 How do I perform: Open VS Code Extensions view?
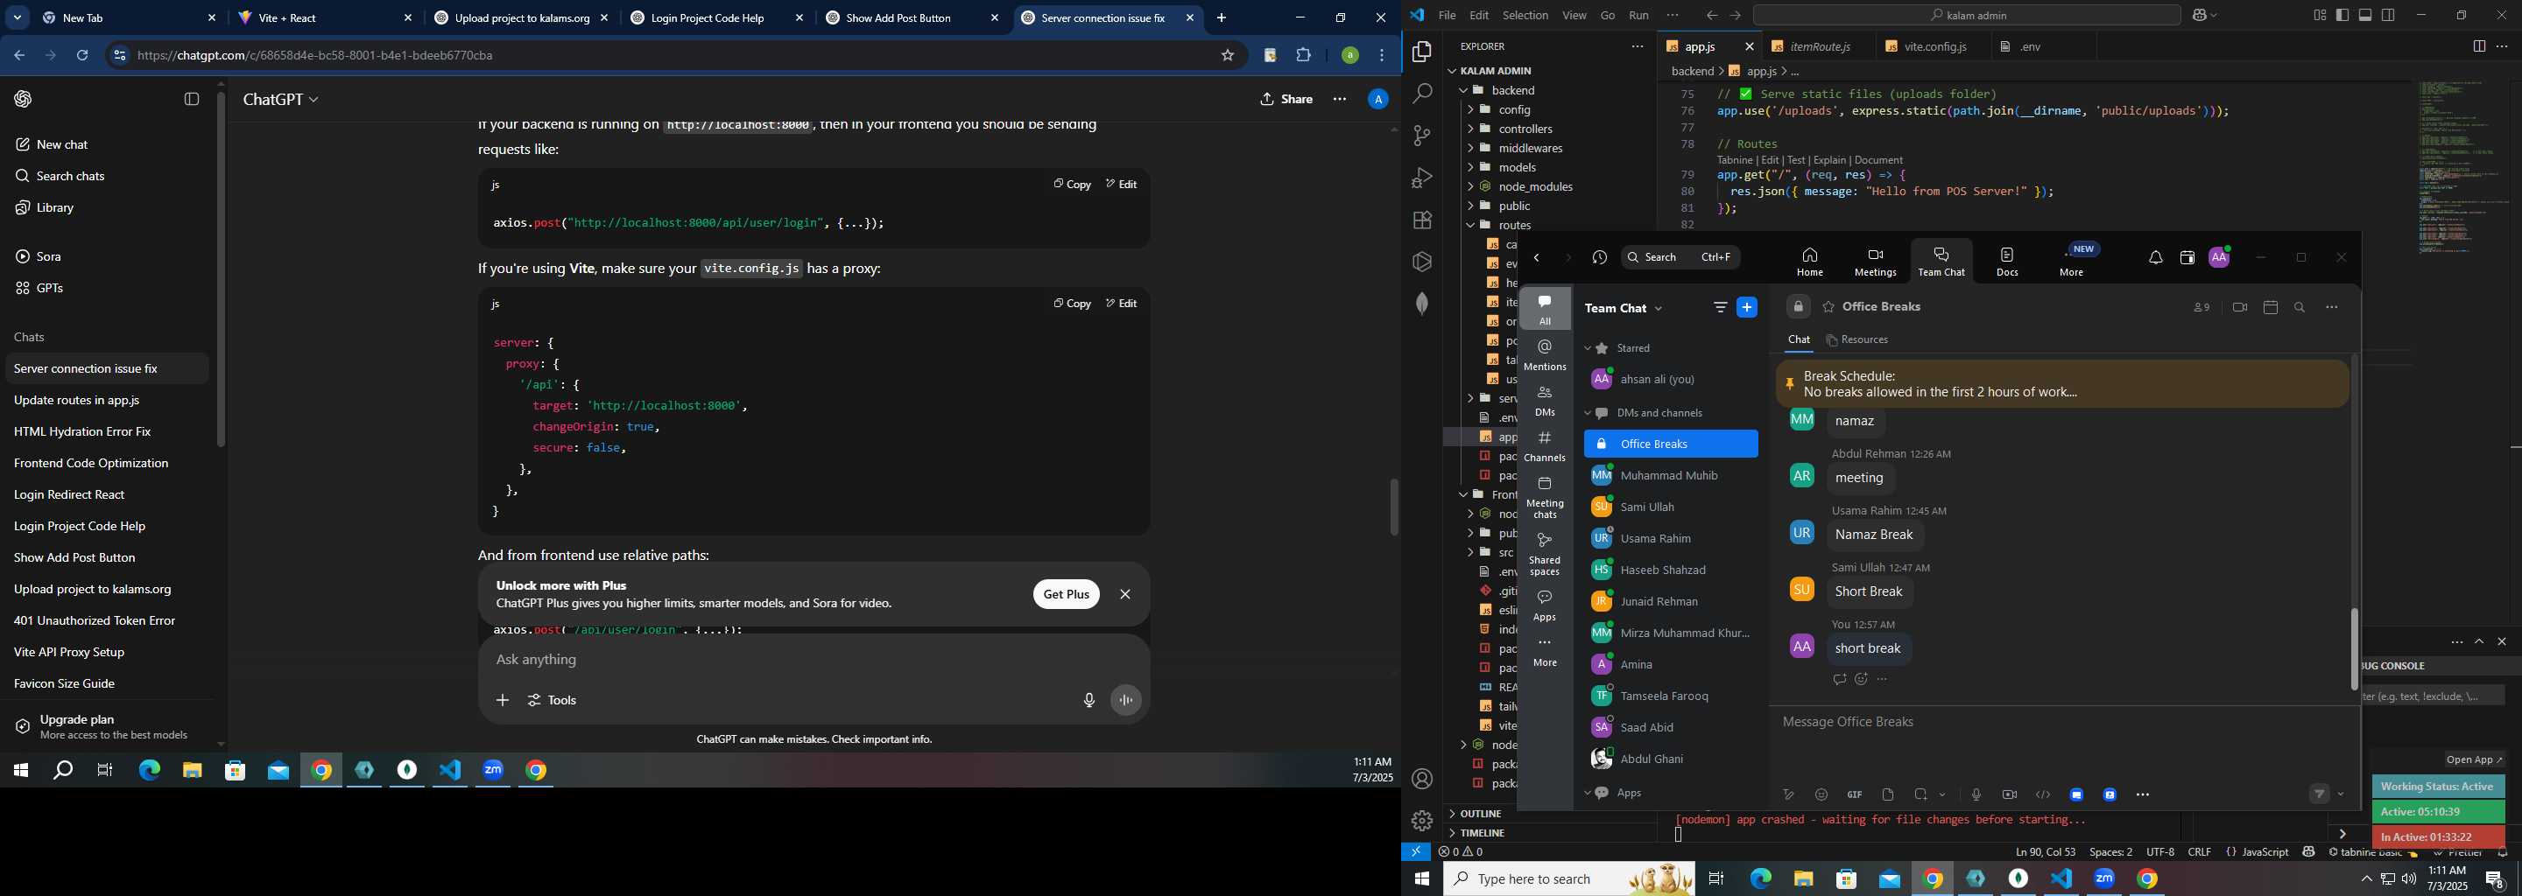(1422, 220)
